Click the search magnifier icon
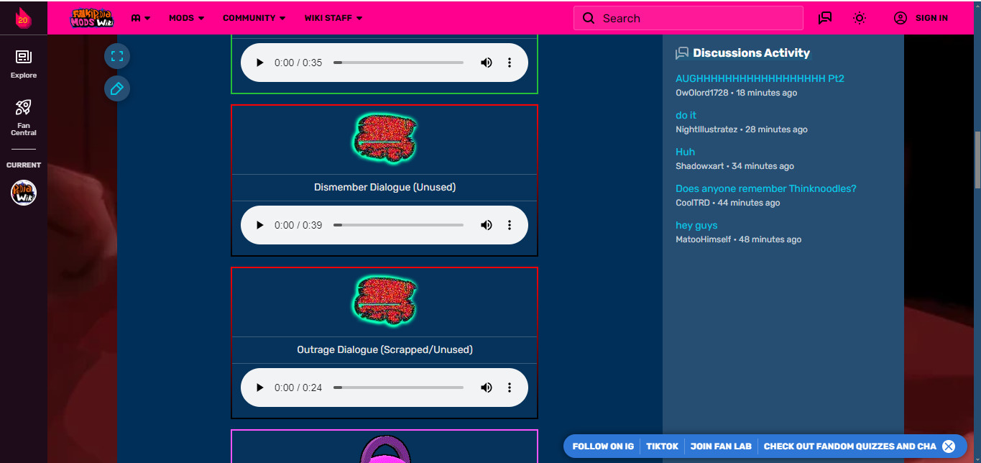The height and width of the screenshot is (463, 981). coord(589,18)
